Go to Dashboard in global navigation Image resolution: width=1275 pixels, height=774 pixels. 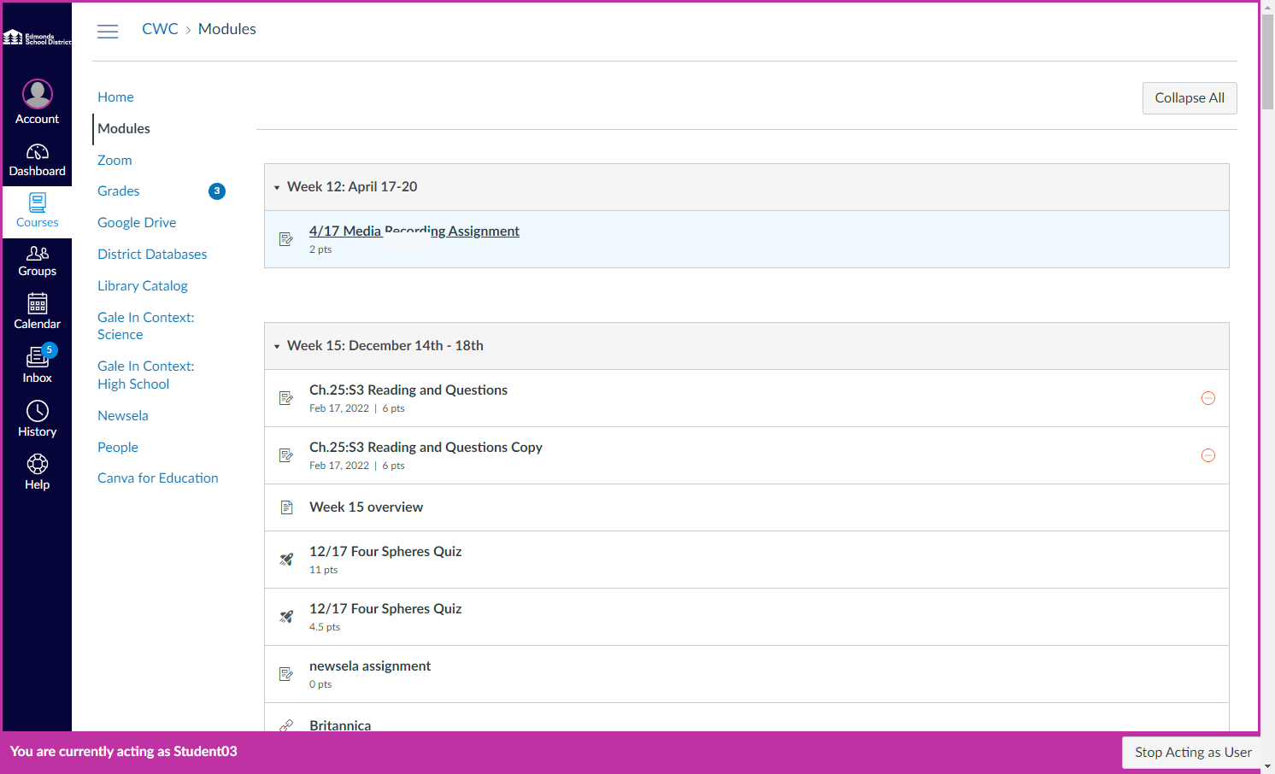pyautogui.click(x=38, y=161)
